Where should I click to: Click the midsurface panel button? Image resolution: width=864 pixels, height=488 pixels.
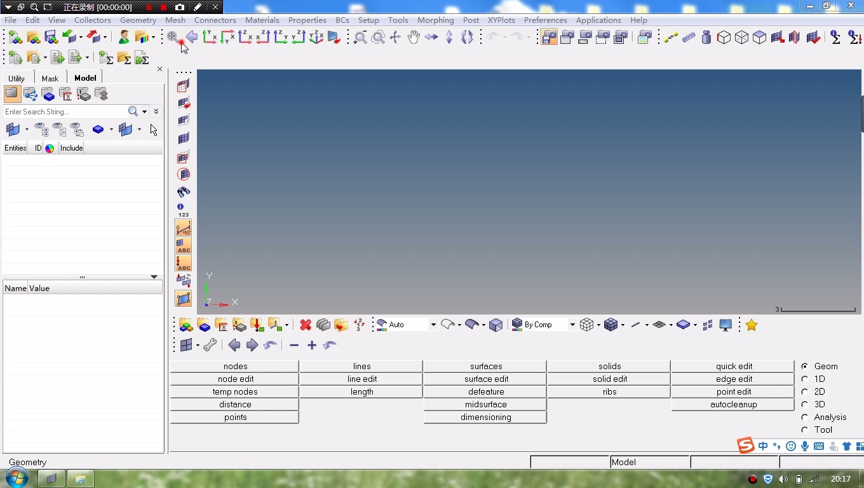point(485,404)
